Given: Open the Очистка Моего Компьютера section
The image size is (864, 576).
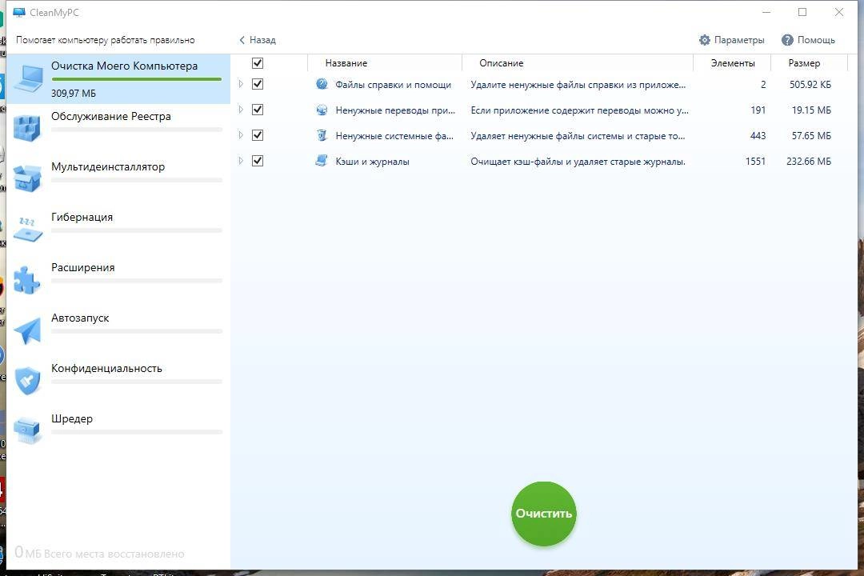Looking at the screenshot, I should [118, 79].
